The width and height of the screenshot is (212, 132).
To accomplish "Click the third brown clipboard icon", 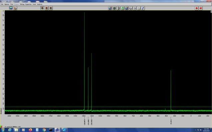I will [51, 8].
